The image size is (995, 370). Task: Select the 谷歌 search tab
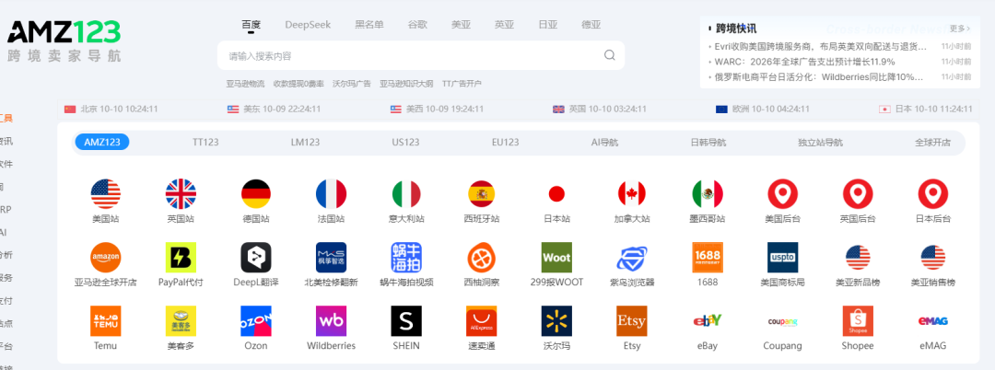coord(417,25)
